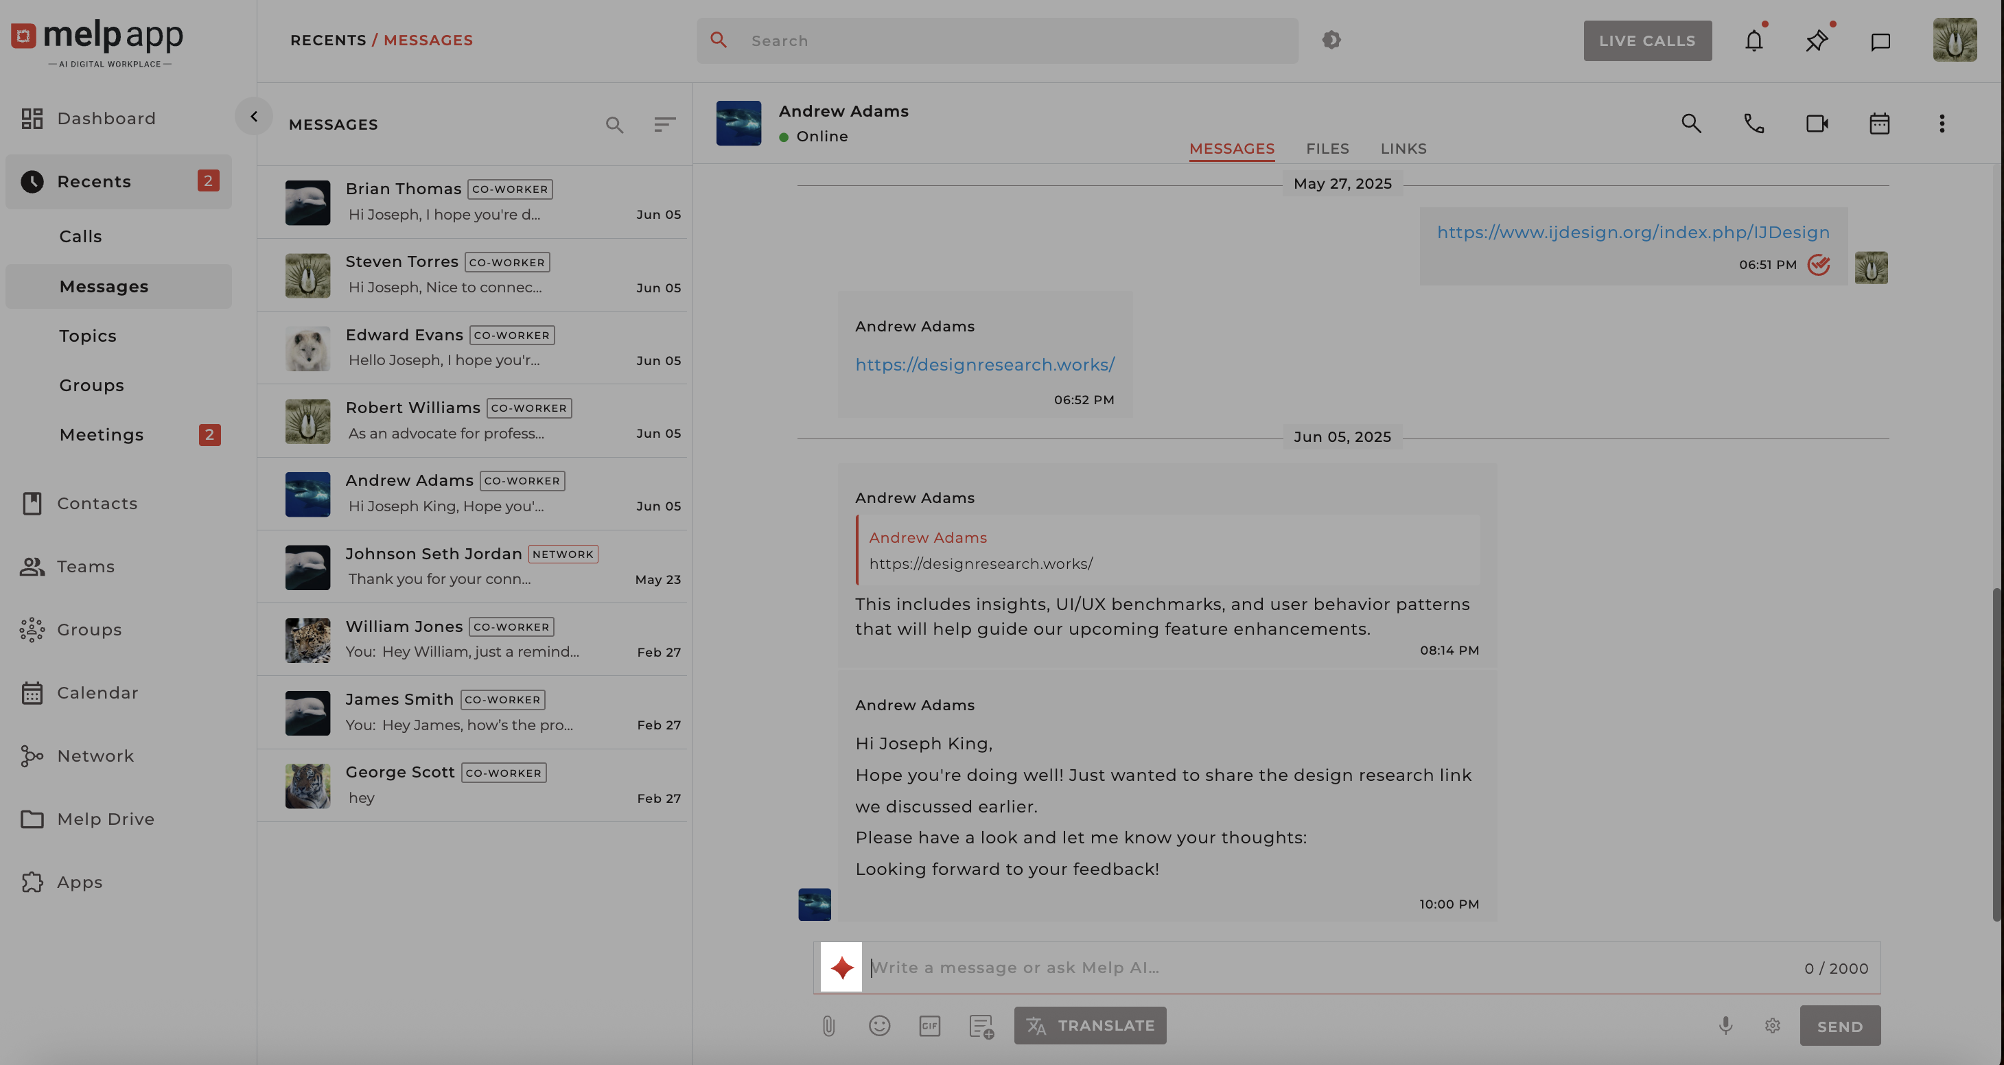
Task: Open notifications bell icon
Action: point(1753,40)
